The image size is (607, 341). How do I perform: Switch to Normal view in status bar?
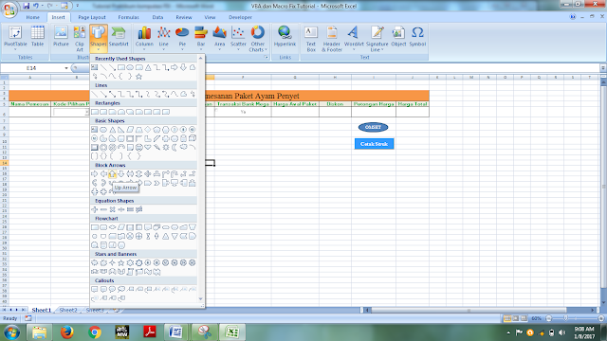507,318
